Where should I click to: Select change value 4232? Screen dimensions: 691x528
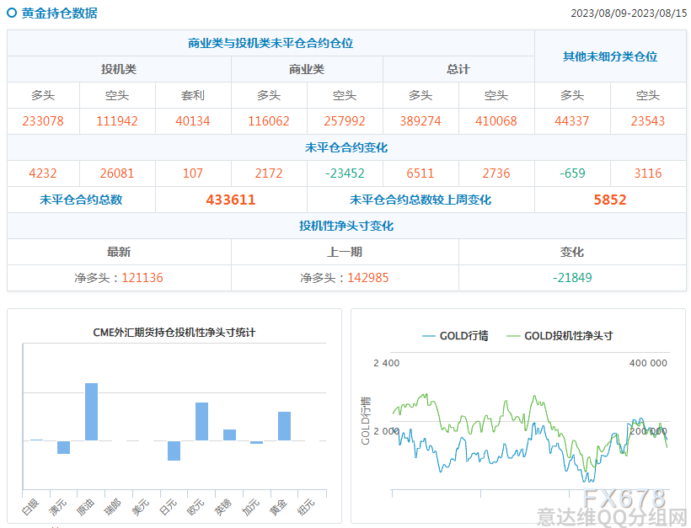click(x=43, y=173)
